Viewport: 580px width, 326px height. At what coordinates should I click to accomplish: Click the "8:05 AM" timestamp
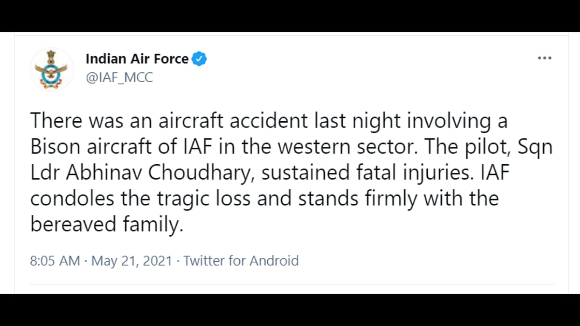click(x=55, y=261)
